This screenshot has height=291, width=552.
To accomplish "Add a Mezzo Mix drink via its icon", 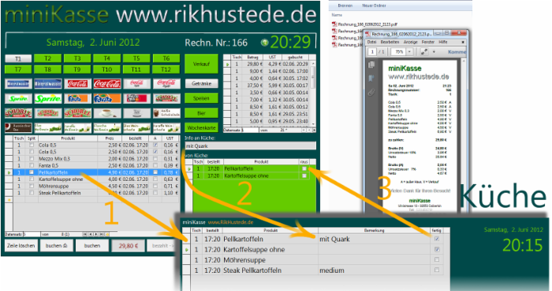I will coord(136,98).
